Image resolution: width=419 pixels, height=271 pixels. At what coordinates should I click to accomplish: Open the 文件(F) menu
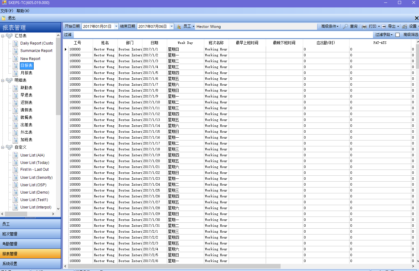point(7,11)
